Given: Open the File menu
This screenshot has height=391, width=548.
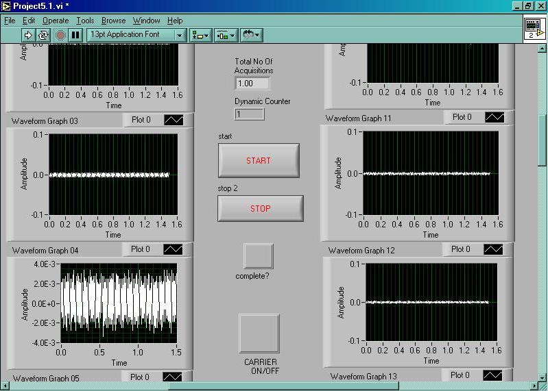Looking at the screenshot, I should [x=10, y=21].
